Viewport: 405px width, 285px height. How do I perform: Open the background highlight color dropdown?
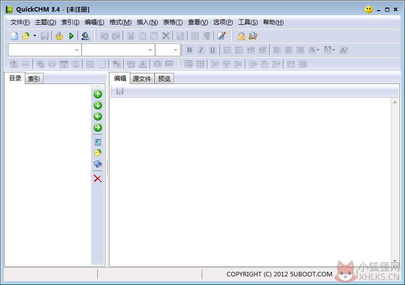(334, 50)
